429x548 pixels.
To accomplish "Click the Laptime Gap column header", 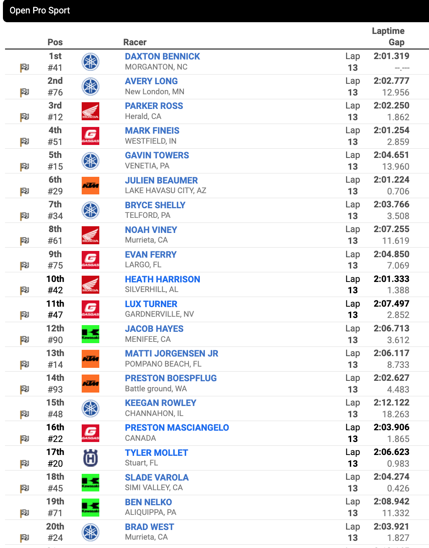I will click(x=388, y=36).
